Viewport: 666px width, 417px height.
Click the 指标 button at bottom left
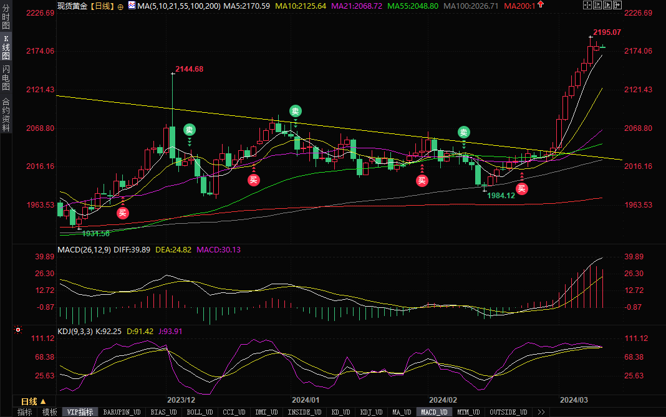tap(24, 412)
